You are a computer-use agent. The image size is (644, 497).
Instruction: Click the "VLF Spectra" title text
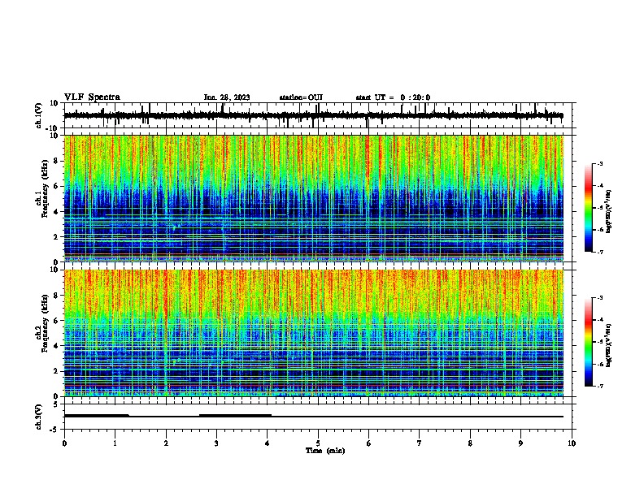coord(92,97)
